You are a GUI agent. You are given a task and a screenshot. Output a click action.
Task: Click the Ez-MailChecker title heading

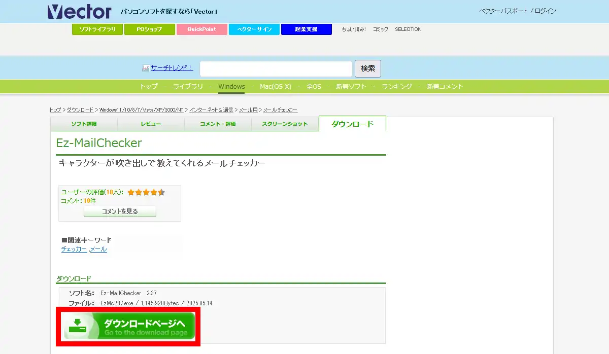[99, 143]
